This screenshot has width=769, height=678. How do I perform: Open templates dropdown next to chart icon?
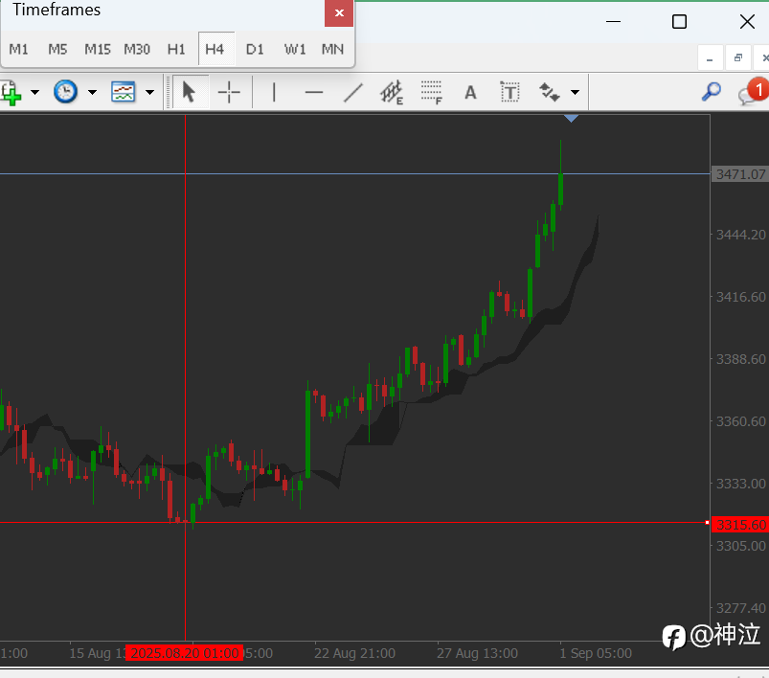click(150, 92)
